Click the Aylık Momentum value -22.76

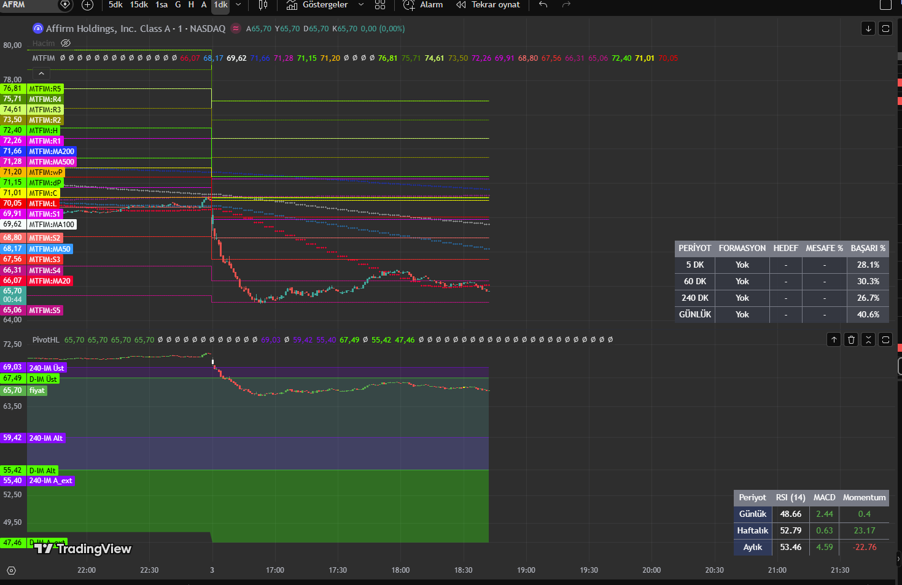point(865,547)
